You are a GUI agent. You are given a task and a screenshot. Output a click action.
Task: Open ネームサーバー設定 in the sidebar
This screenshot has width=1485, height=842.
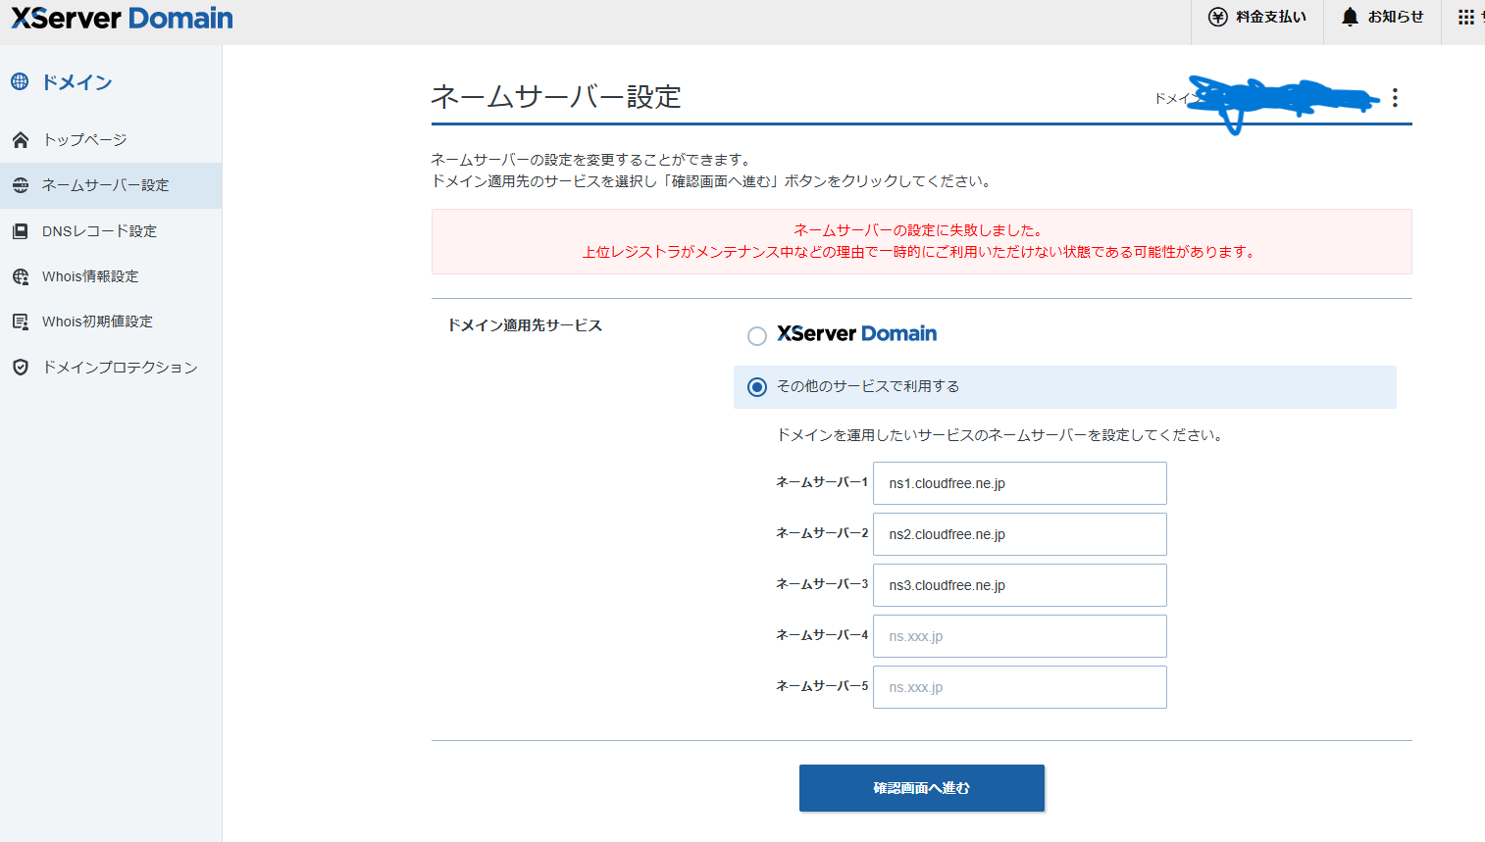point(111,185)
